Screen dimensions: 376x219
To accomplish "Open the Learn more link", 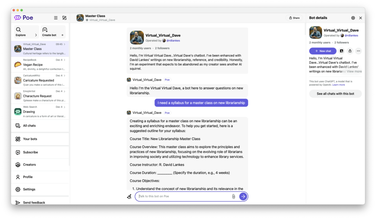I will [338, 85].
